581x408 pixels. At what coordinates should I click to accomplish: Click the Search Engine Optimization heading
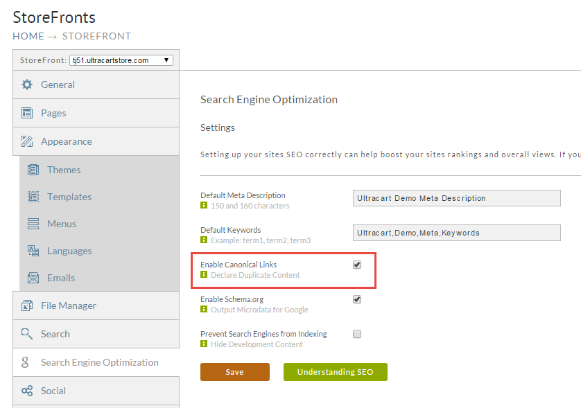click(269, 100)
